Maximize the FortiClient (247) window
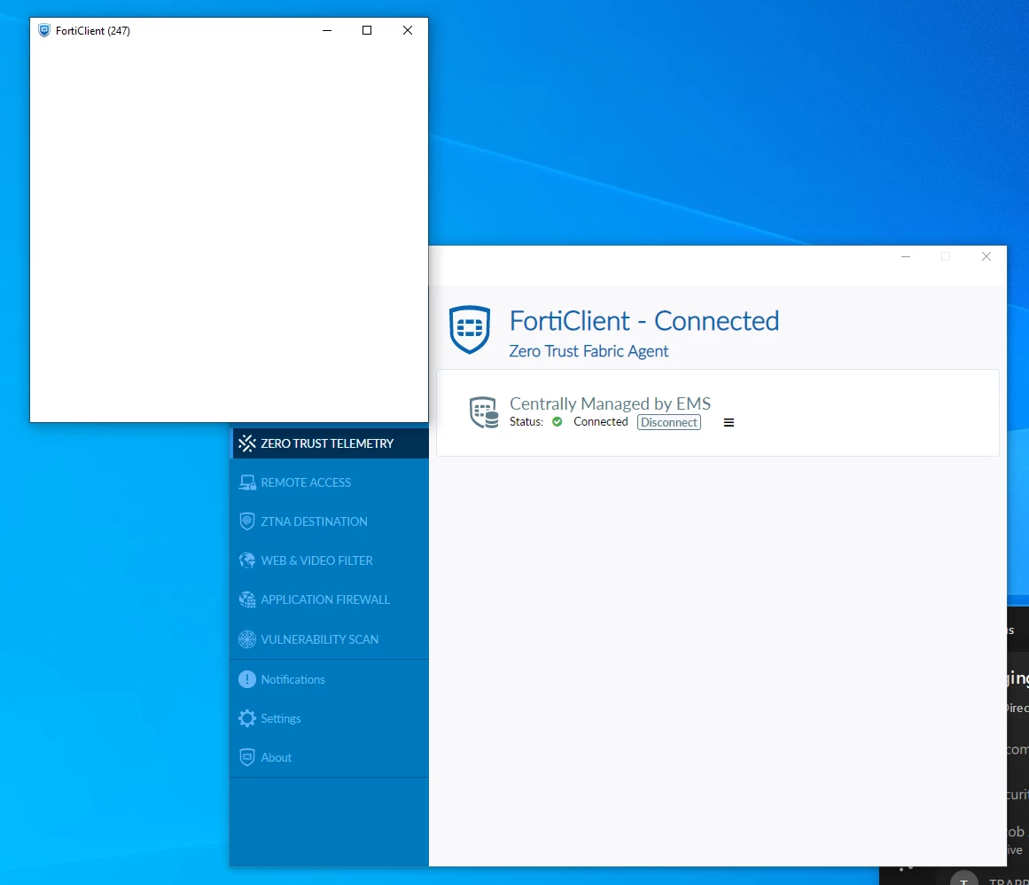Screen dimensions: 1029x885 tap(367, 30)
